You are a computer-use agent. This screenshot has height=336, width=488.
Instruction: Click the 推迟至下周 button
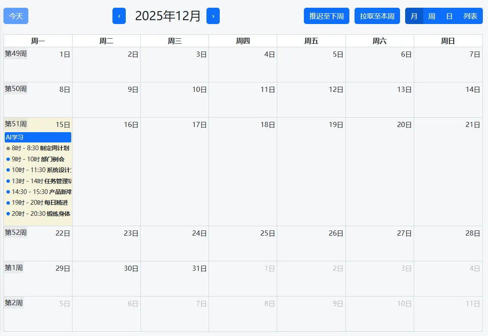pos(326,16)
